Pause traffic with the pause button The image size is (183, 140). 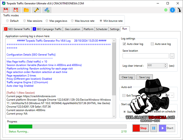coord(154,128)
